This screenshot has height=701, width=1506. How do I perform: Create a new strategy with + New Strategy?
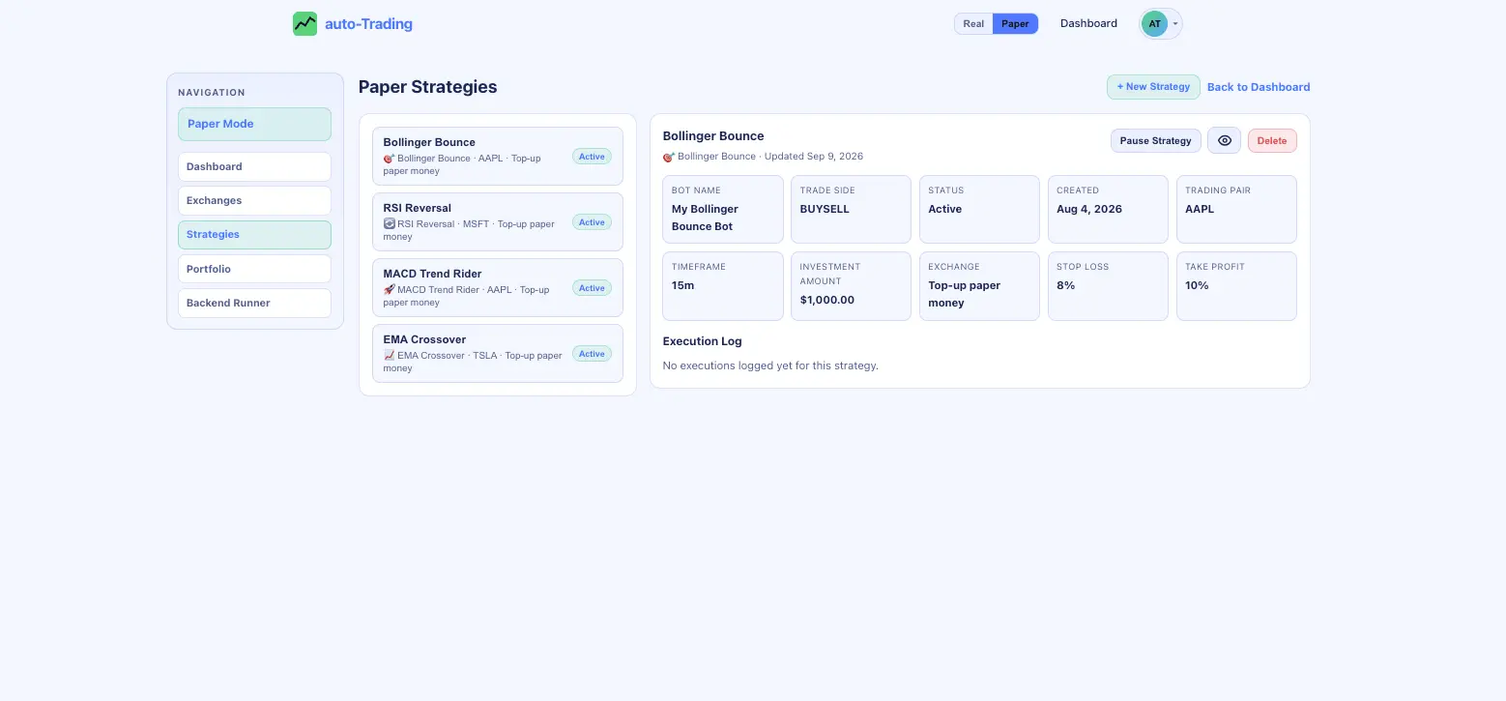point(1153,87)
